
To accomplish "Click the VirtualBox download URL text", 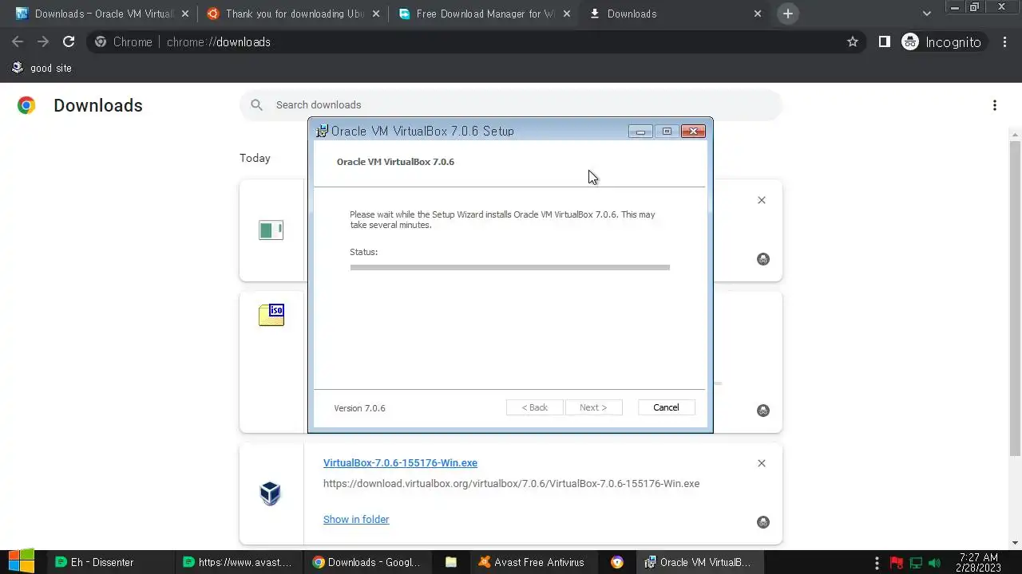I will (x=511, y=484).
